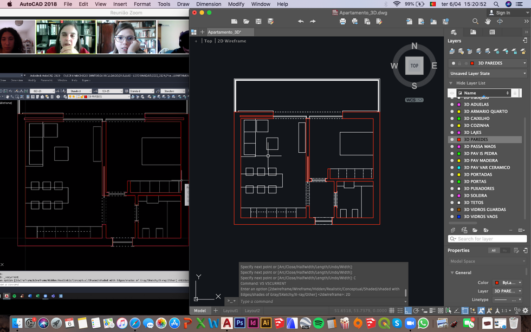Viewport: 531px width, 332px height.
Task: Click the Type a command input line
Action: pos(320,302)
